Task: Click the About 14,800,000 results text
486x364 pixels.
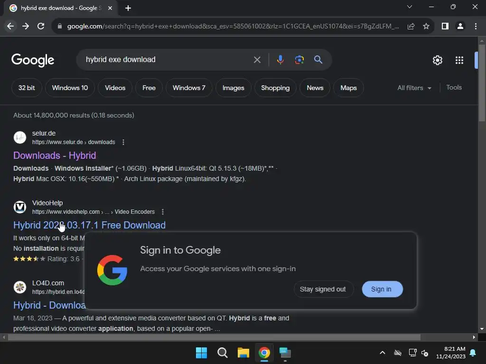Action: coord(74,116)
